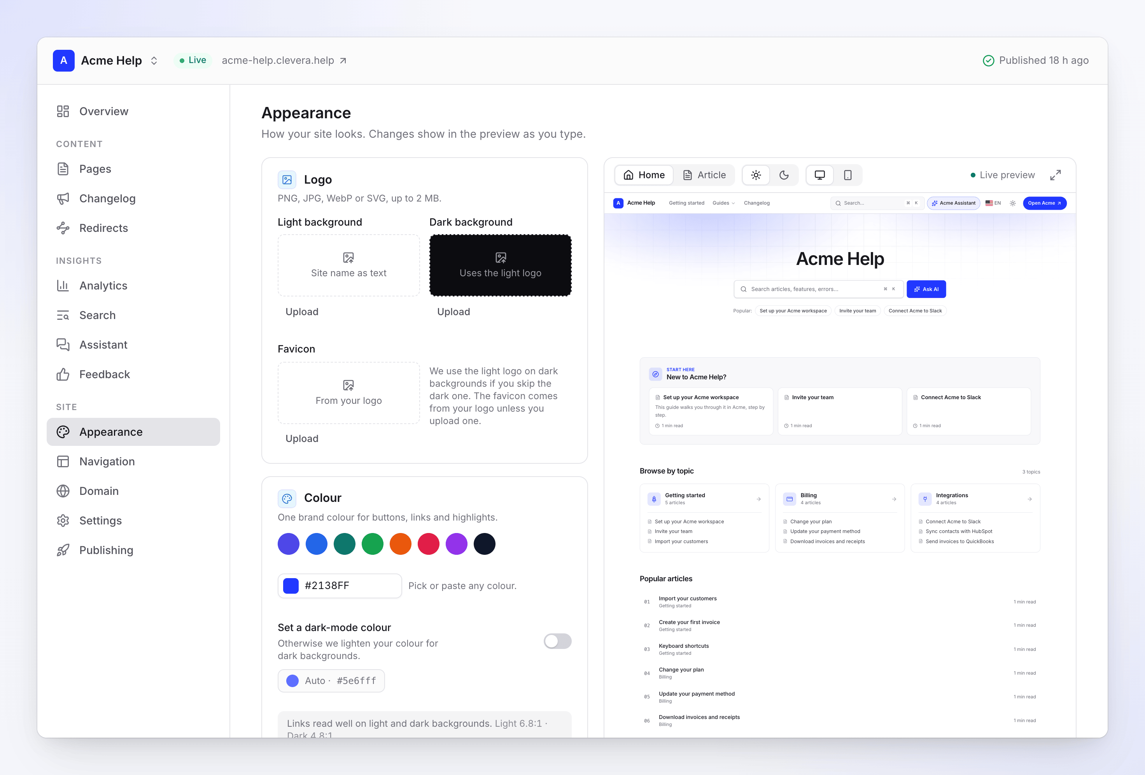This screenshot has height=775, width=1145.
Task: Open the Overview page in sidebar
Action: (x=133, y=111)
